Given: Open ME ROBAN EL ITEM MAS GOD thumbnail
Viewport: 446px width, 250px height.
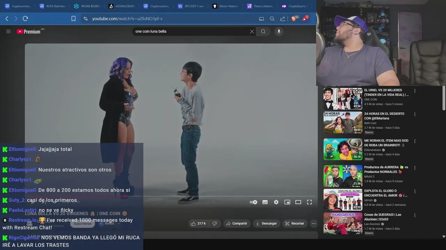Looking at the screenshot, I should (x=343, y=149).
